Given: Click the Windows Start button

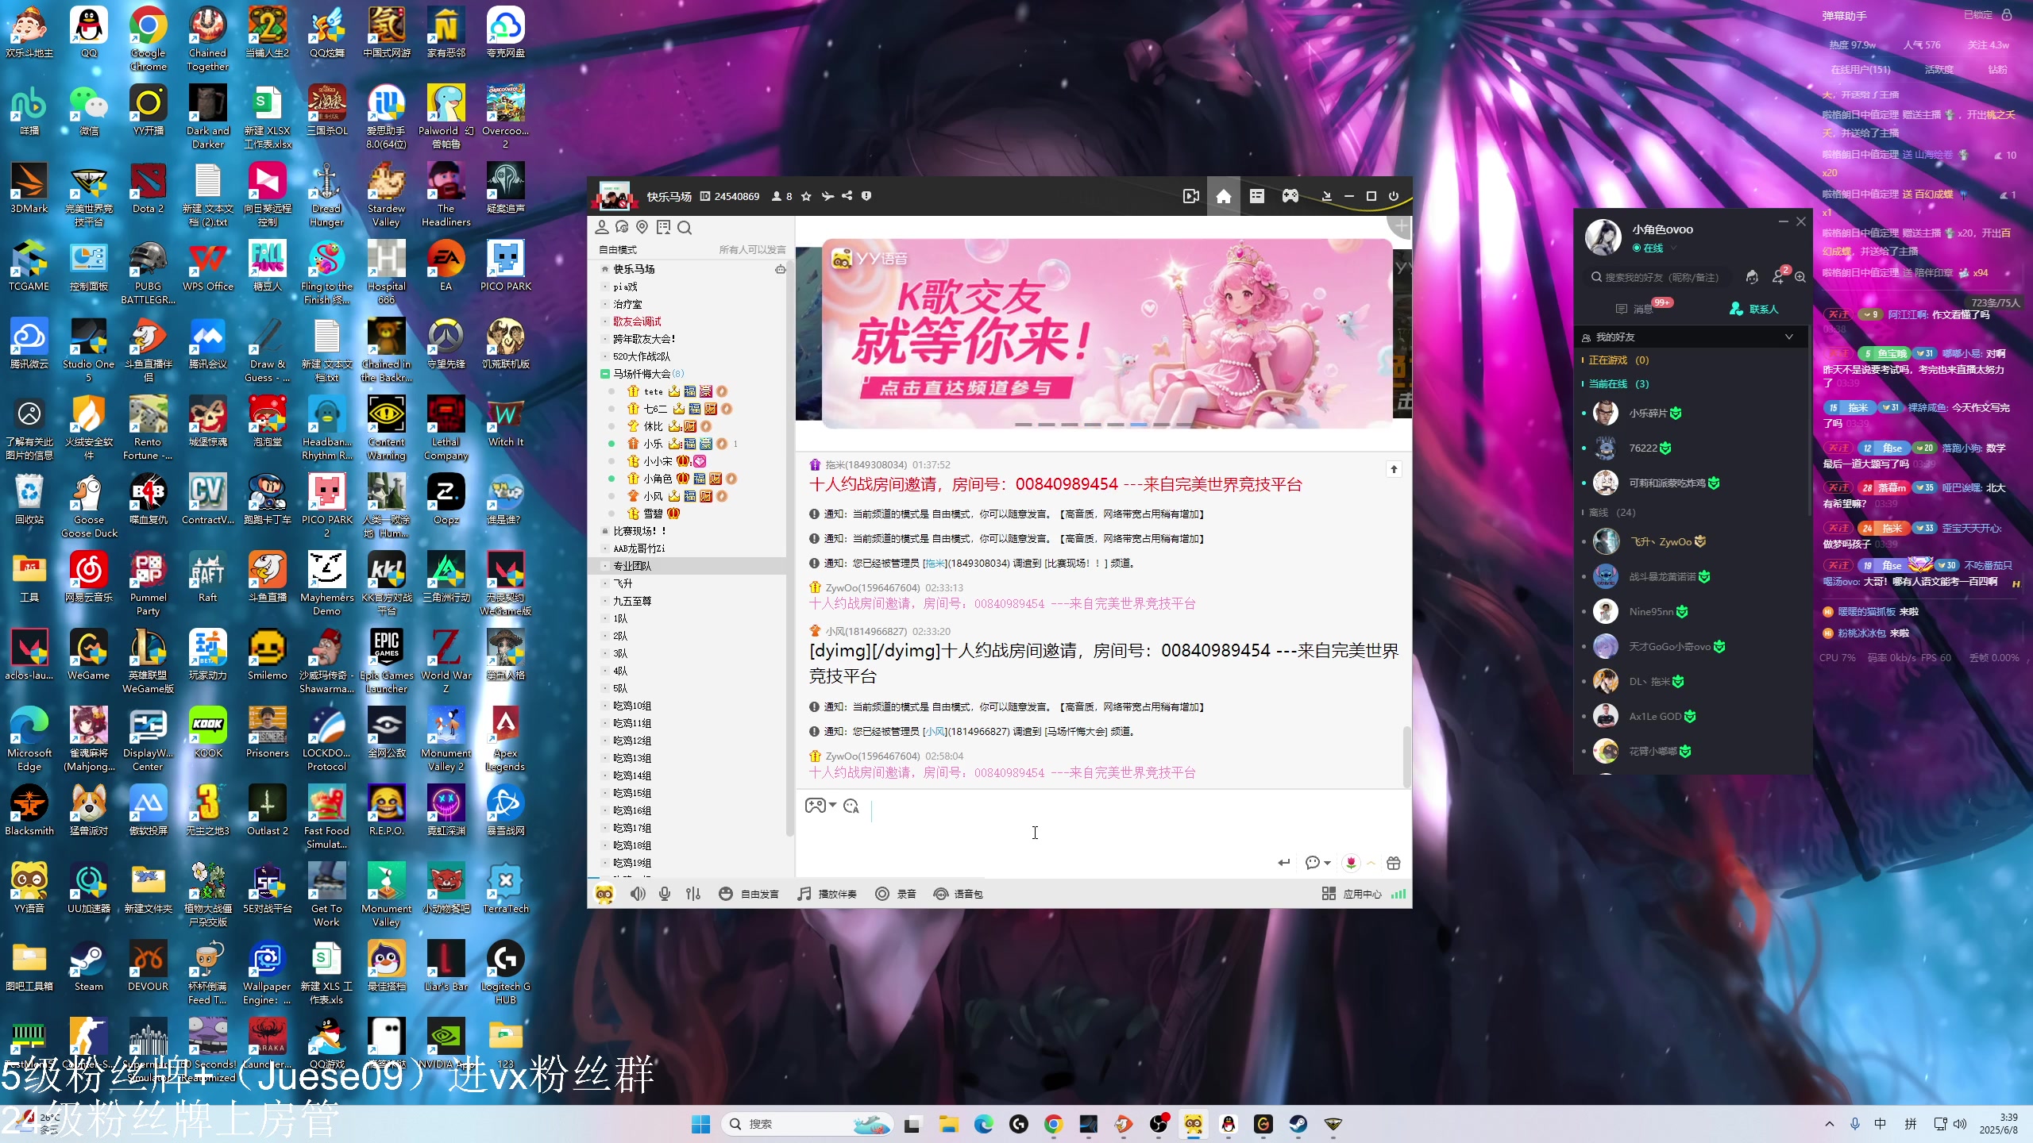Looking at the screenshot, I should click(700, 1124).
